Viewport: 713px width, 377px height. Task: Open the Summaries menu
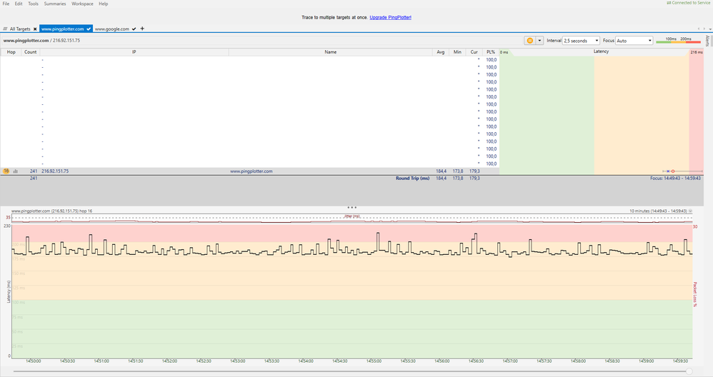(55, 4)
